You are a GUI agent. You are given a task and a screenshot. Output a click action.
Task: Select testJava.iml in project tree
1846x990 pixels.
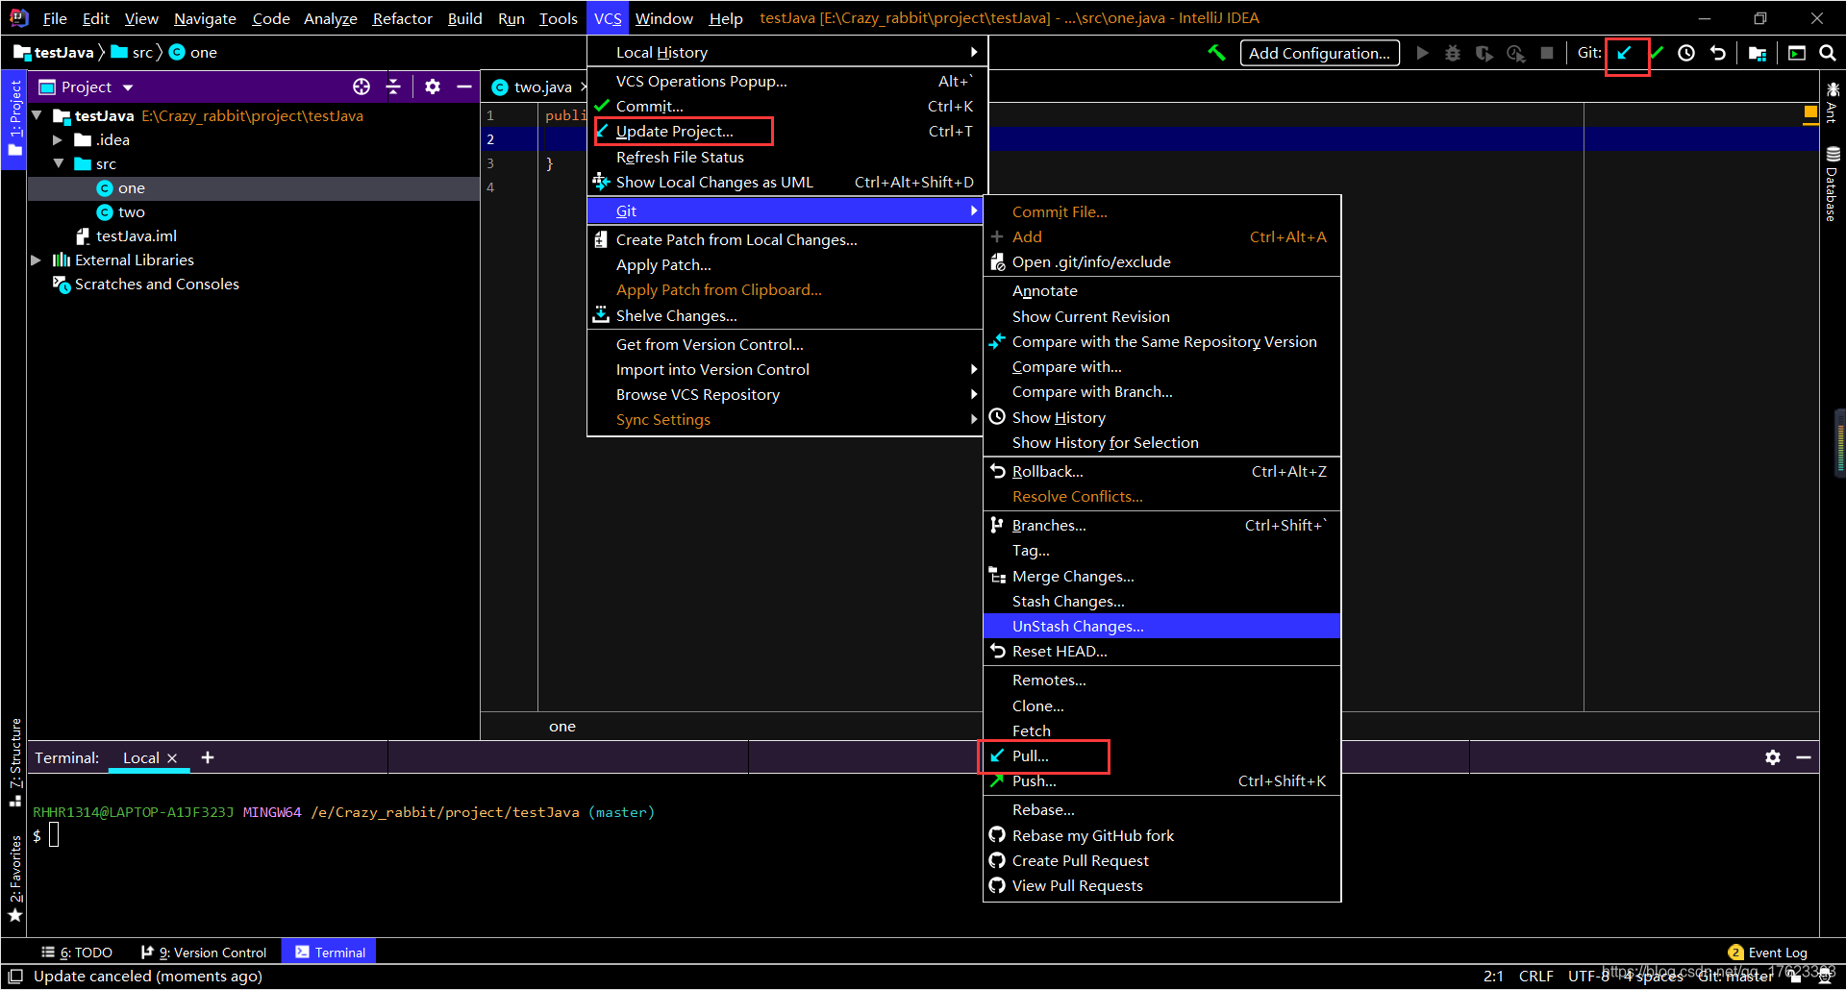136,235
